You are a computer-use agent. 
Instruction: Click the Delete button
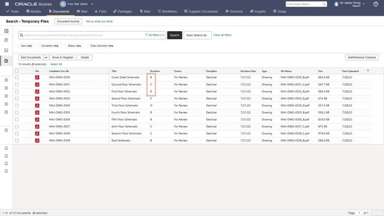click(85, 58)
